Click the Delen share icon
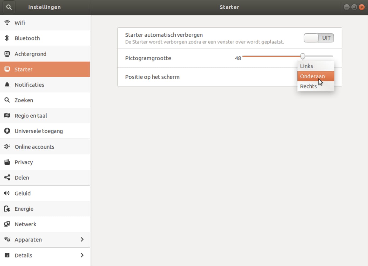 7,177
